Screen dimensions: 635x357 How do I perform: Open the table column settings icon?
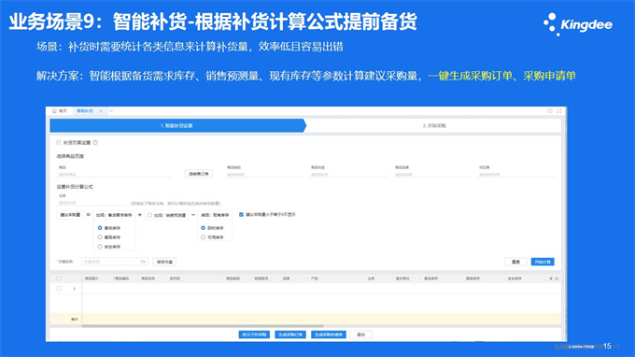coord(557,278)
